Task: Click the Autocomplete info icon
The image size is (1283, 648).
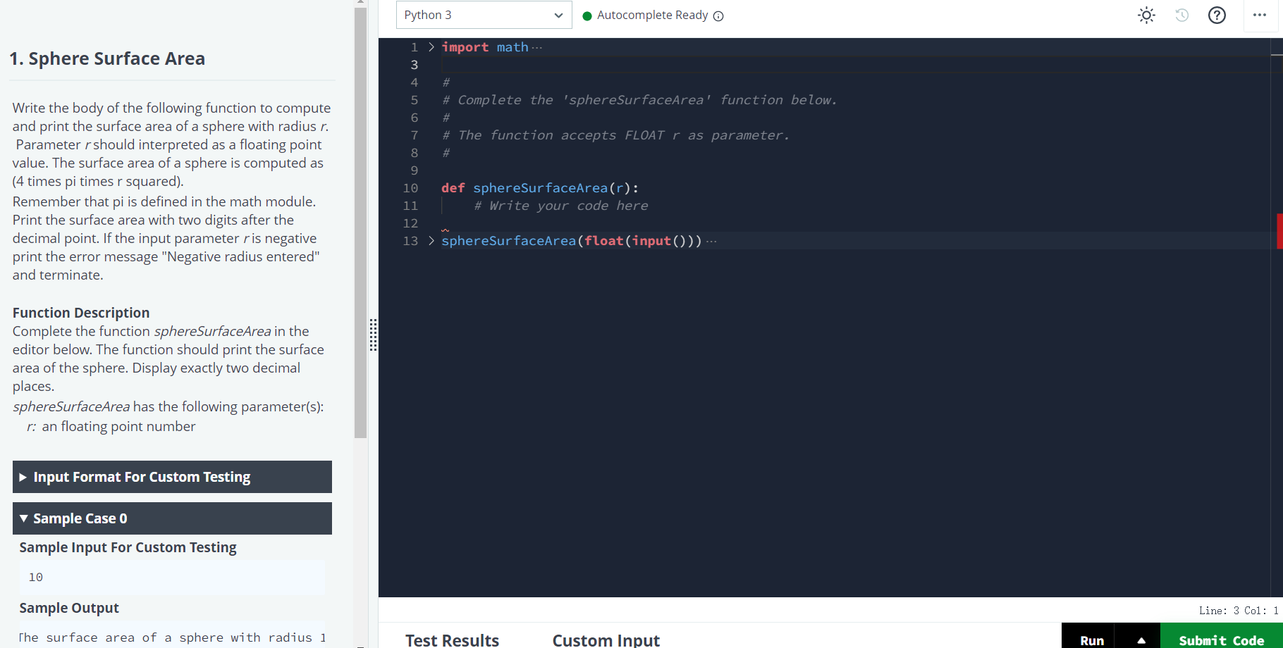Action: click(718, 15)
